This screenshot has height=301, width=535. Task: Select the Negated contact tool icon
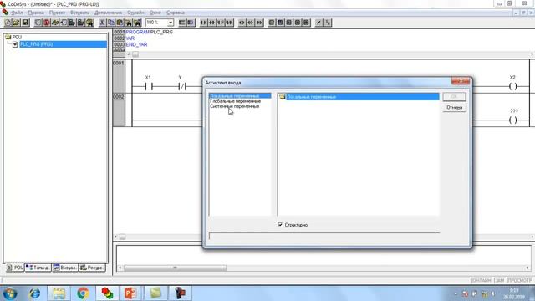(211, 23)
